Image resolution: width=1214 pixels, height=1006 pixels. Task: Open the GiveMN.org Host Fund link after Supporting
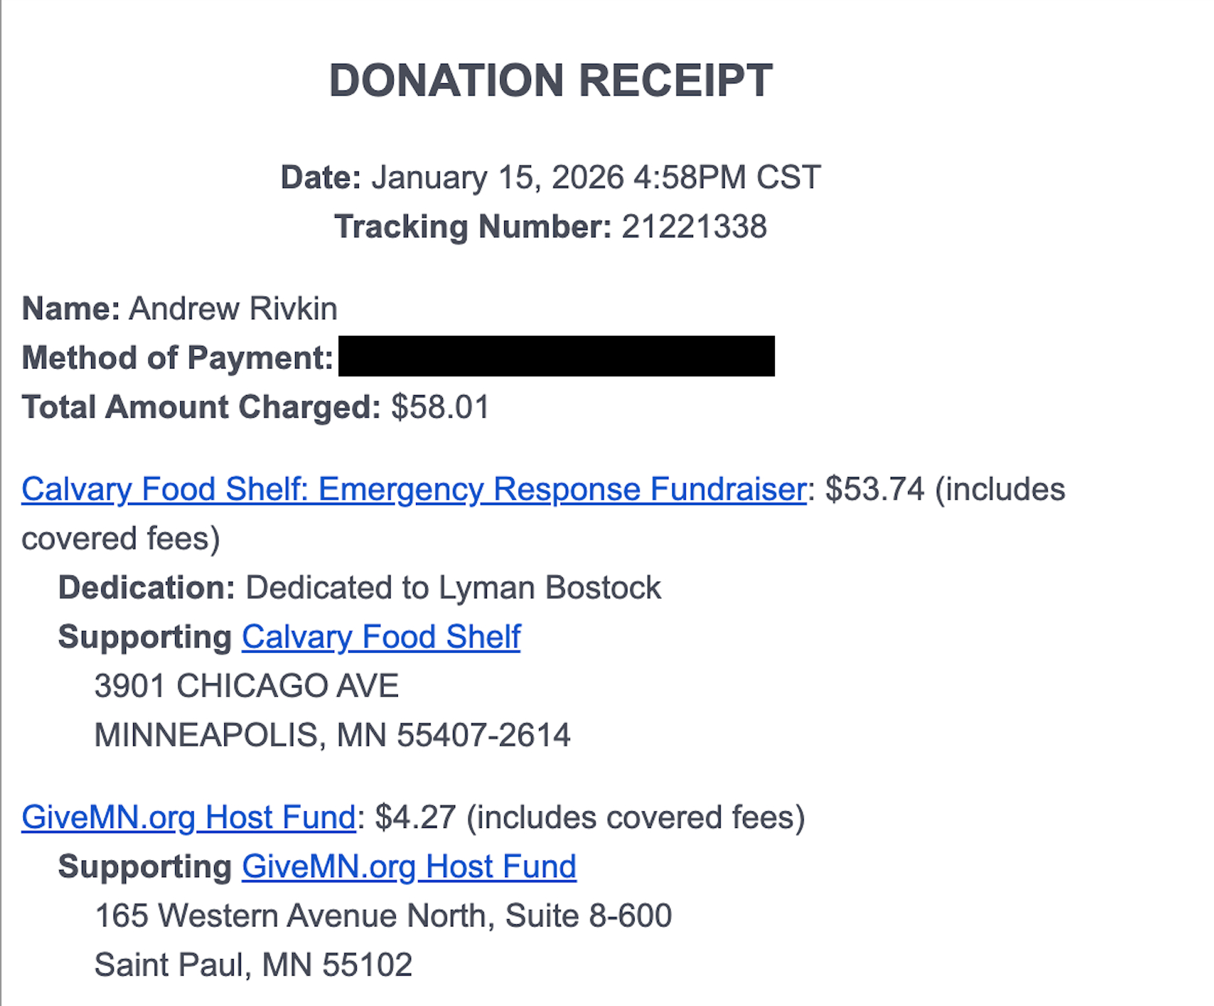click(409, 867)
